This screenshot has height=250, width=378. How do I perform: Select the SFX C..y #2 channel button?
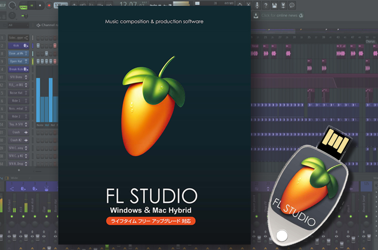tap(19, 156)
